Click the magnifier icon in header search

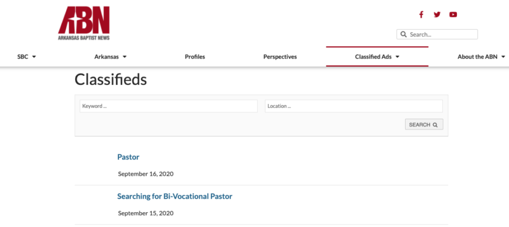404,34
